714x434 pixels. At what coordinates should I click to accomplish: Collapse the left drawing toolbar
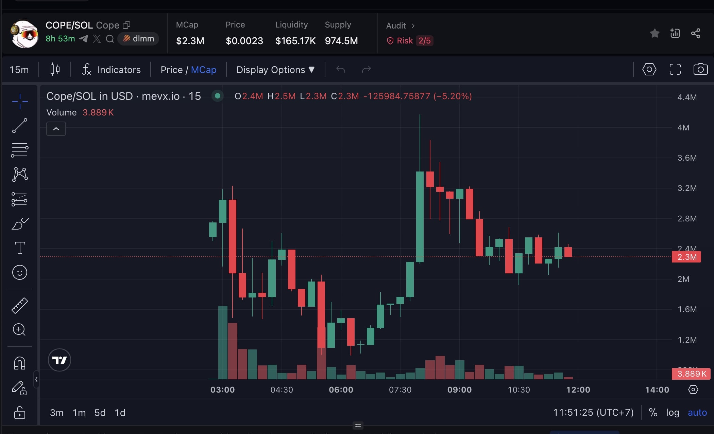point(36,379)
